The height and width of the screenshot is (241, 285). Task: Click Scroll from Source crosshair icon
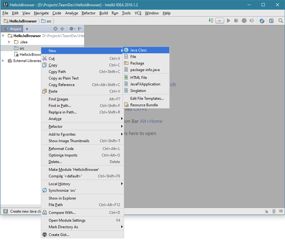(x=56, y=29)
